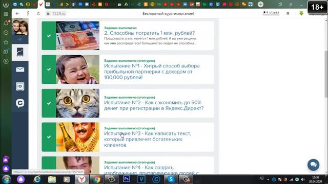Open the C chat bubble sidebar icon

[20, 103]
